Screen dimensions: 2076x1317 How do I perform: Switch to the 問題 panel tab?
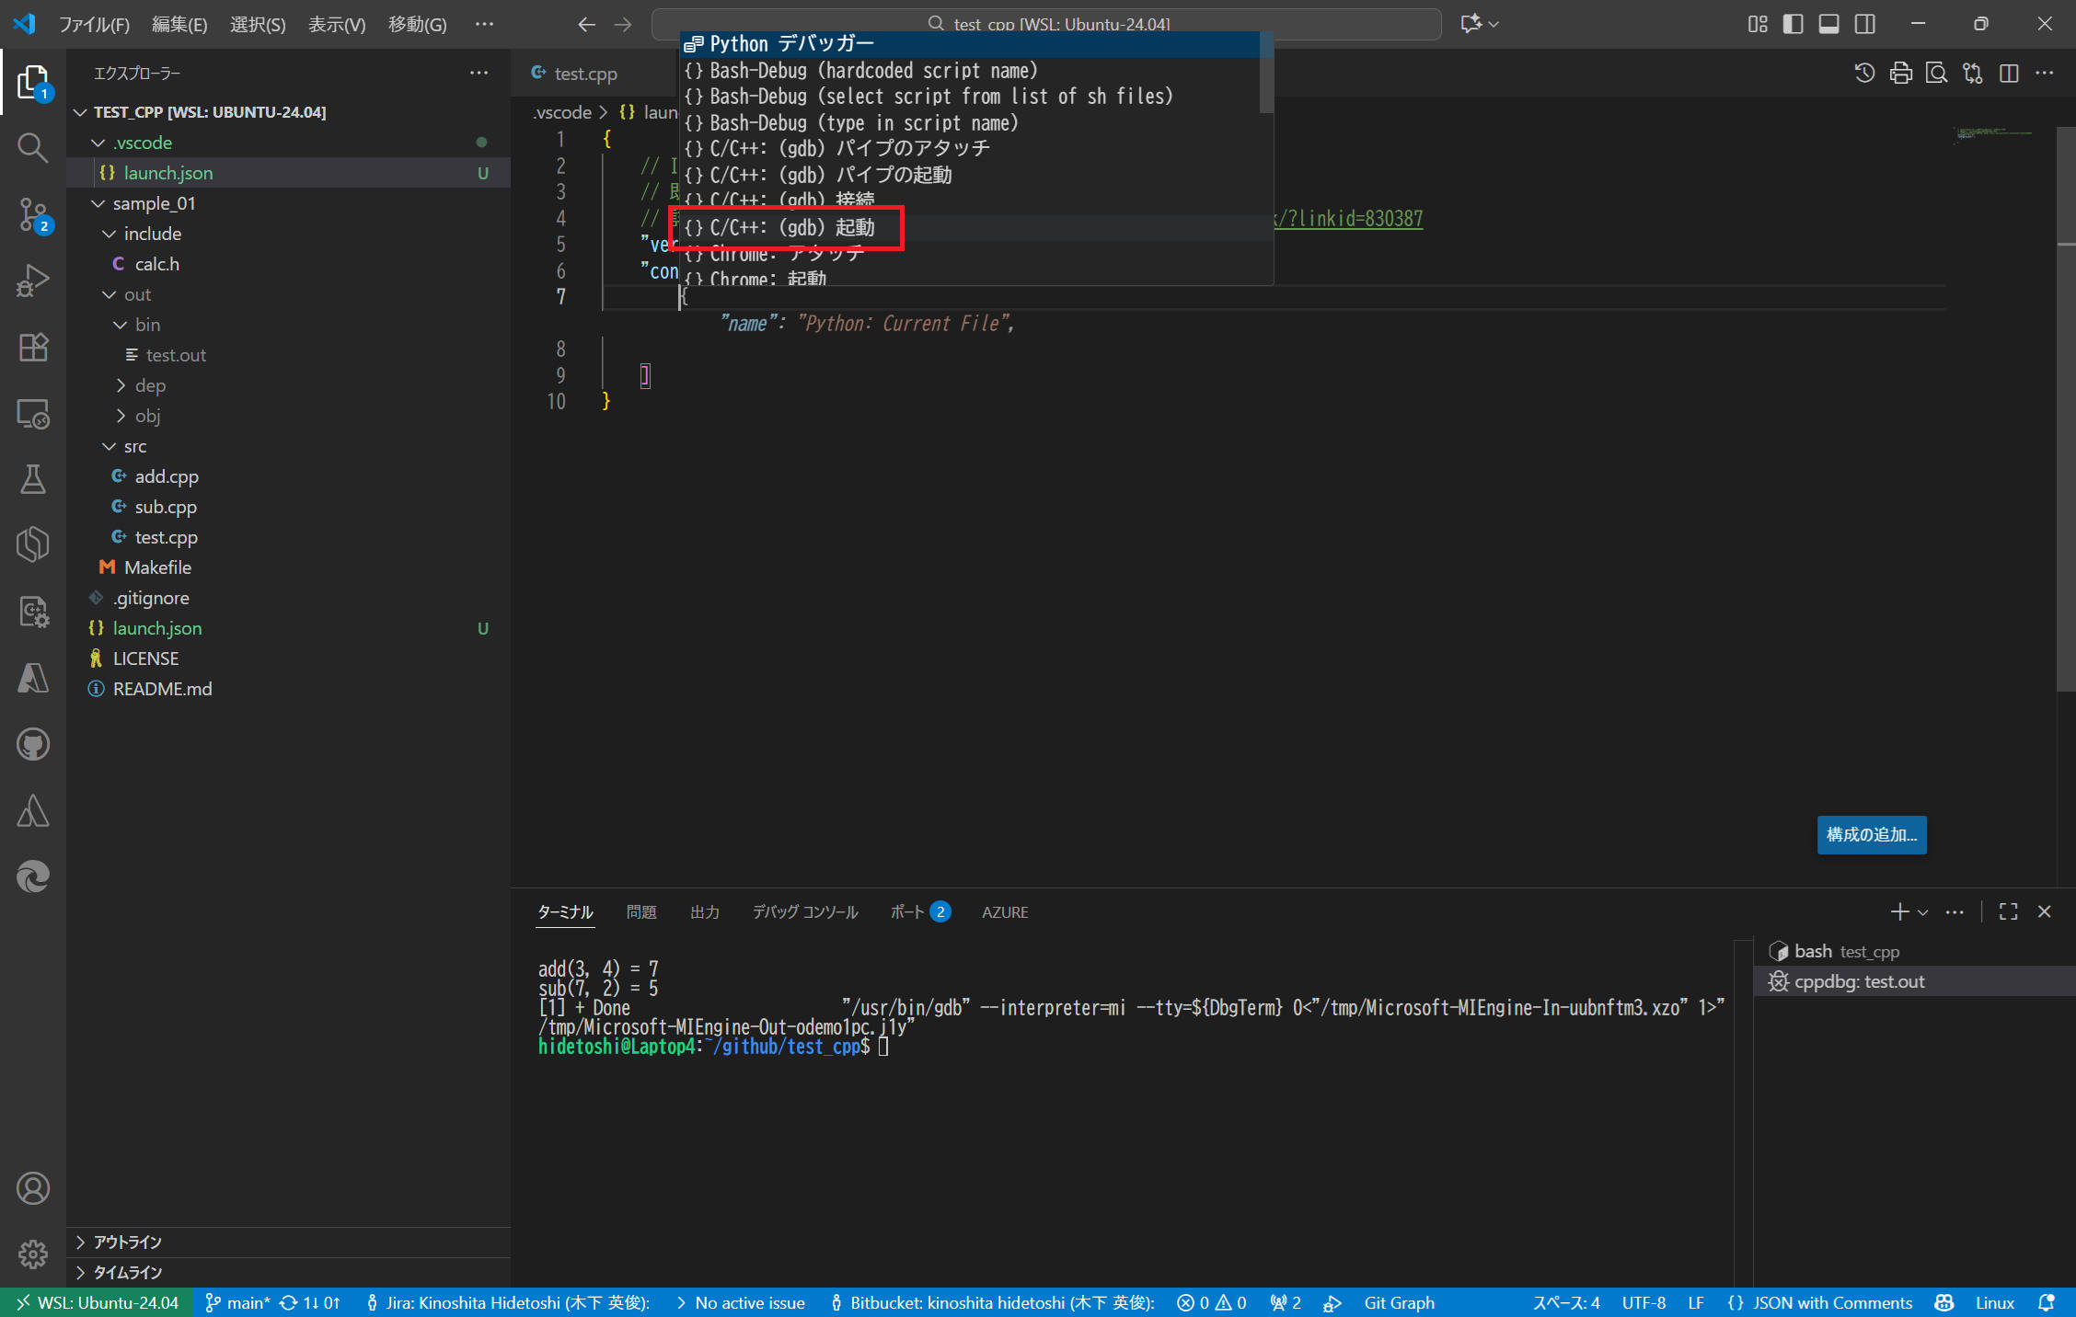[x=641, y=911]
